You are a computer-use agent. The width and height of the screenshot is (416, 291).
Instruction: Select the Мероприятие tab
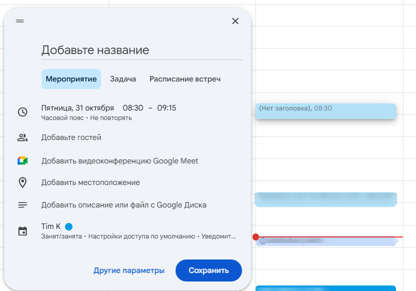[71, 78]
